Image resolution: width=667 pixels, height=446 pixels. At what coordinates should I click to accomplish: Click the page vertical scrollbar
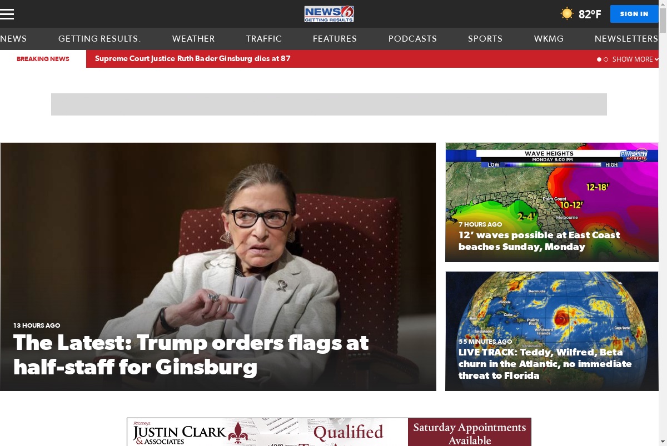[x=663, y=223]
